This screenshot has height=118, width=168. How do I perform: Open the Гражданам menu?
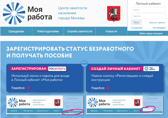click(x=16, y=31)
